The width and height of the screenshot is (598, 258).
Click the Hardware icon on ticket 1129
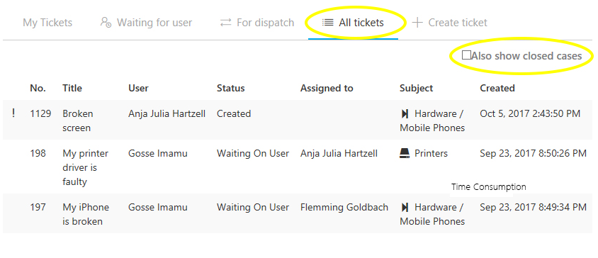click(x=405, y=113)
